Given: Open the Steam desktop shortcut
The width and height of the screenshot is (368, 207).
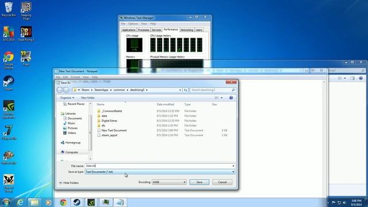Looking at the screenshot, I should (9, 83).
